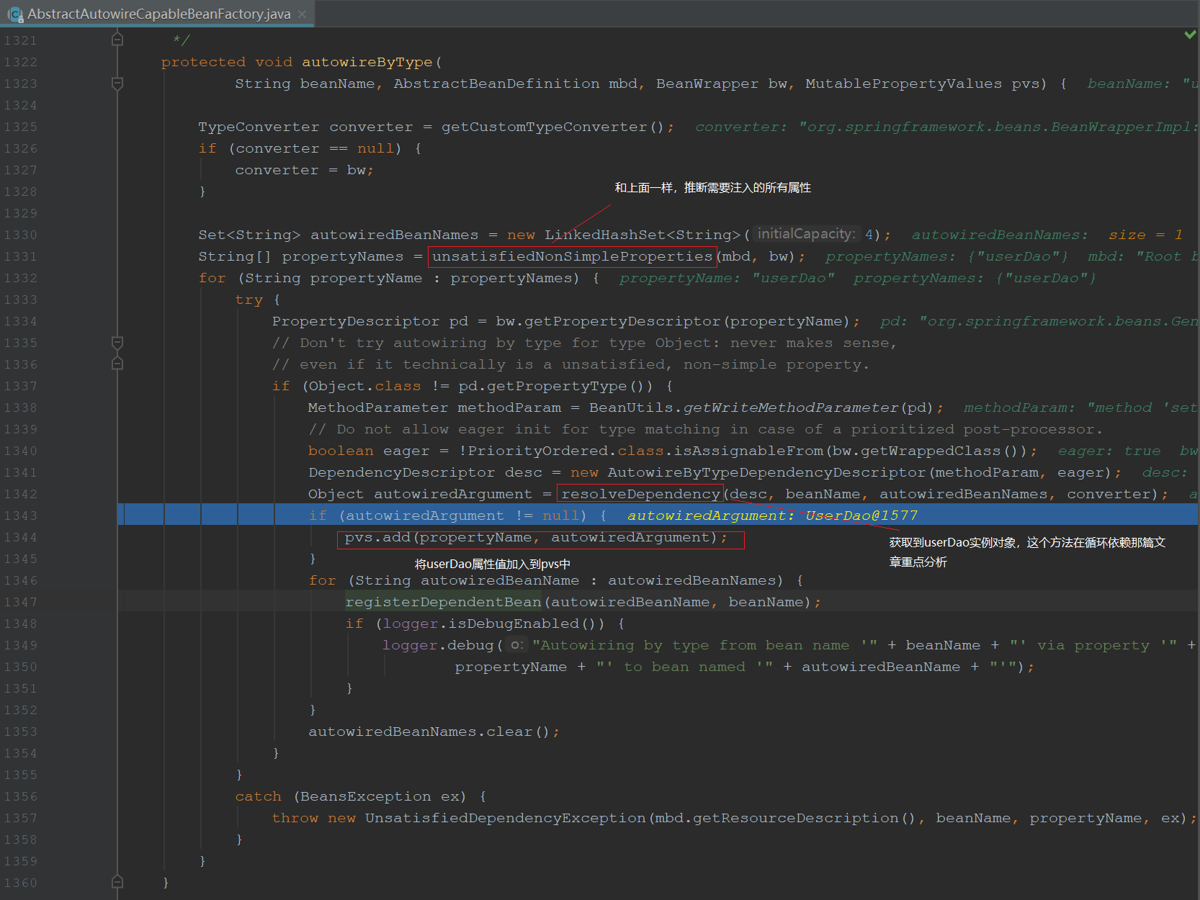Click the registerDependentBean method call
Image resolution: width=1200 pixels, height=900 pixels.
click(443, 602)
